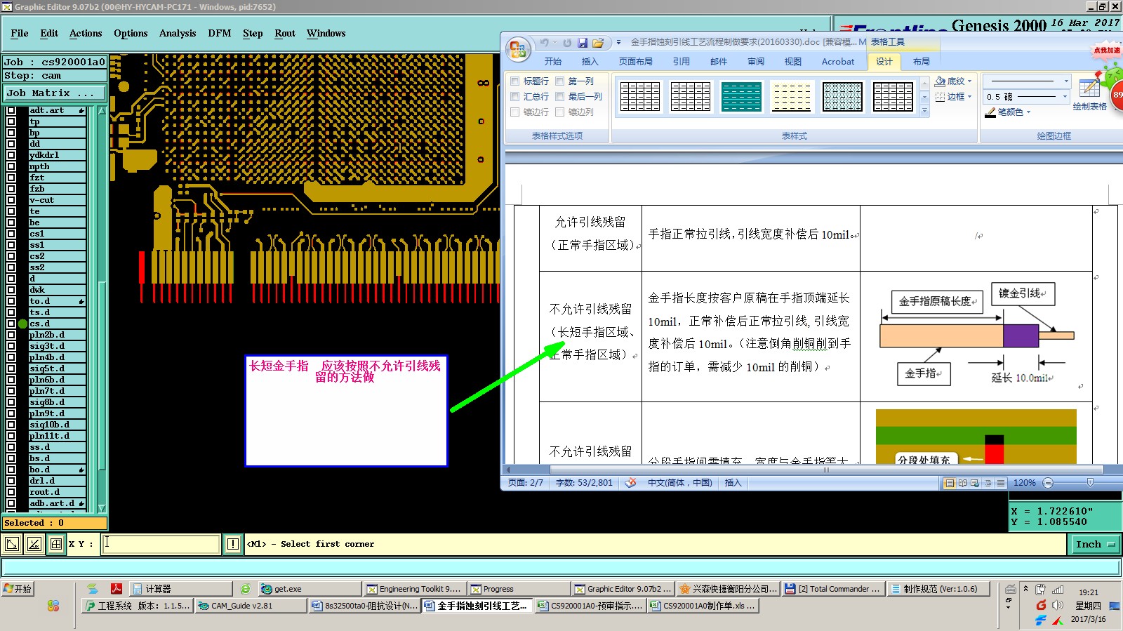Image resolution: width=1123 pixels, height=631 pixels.
Task: Toggle the box beside layer tp
Action: coord(11,121)
